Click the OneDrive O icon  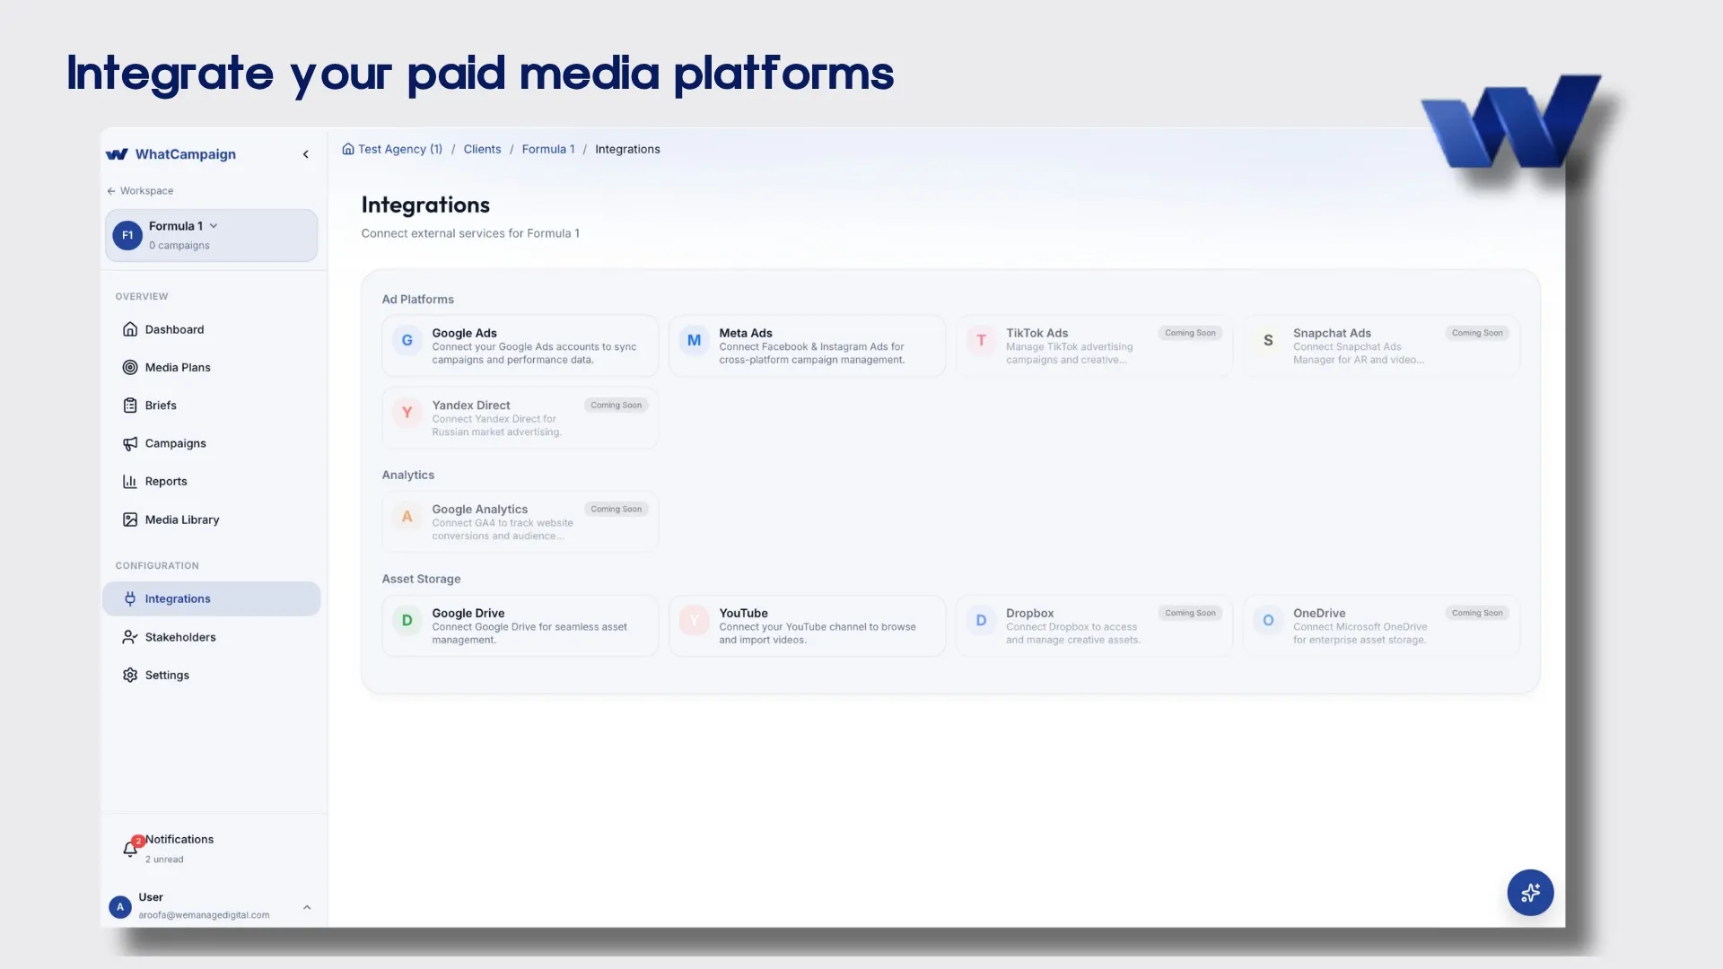[x=1269, y=620]
